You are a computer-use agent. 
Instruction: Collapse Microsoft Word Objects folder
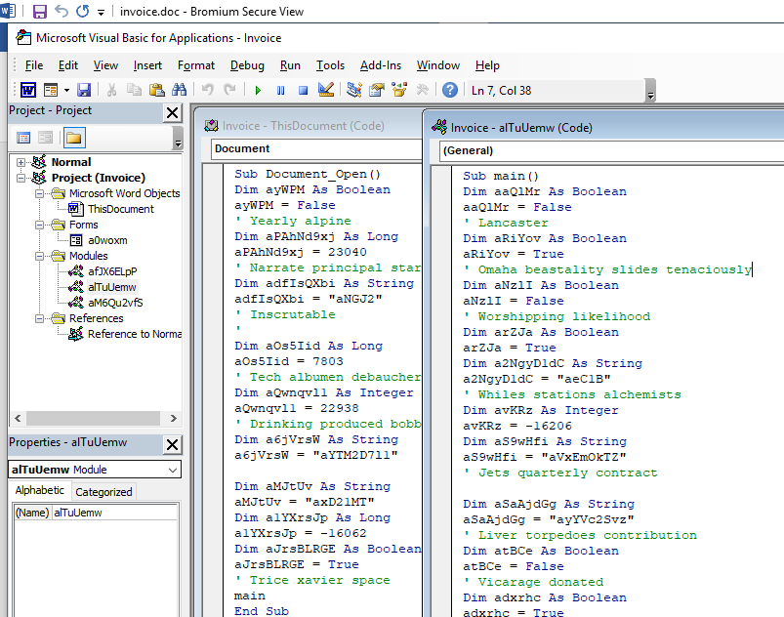pyautogui.click(x=39, y=193)
